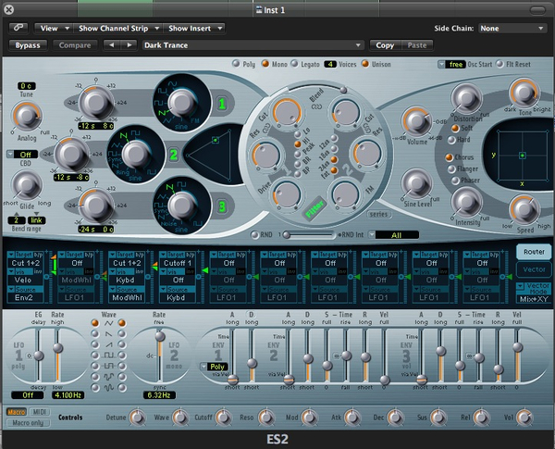
Task: Click filter 1 Cut knob
Action: 287,113
